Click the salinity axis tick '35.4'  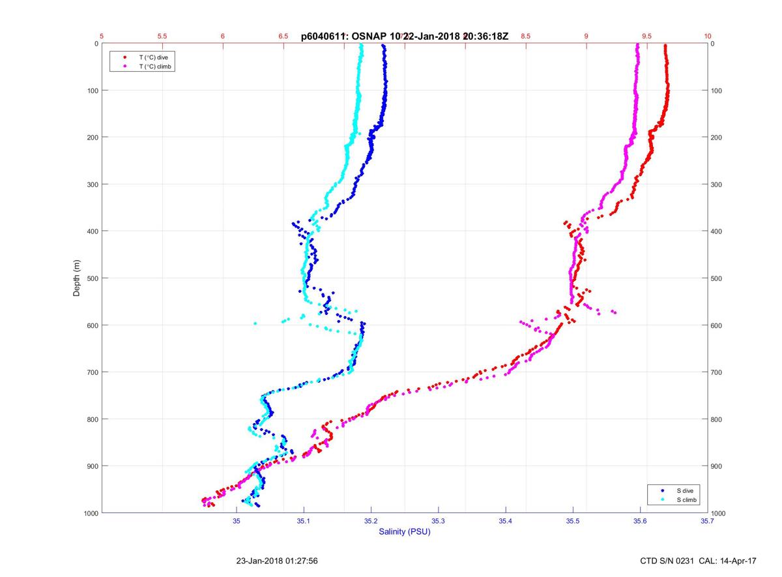(506, 521)
